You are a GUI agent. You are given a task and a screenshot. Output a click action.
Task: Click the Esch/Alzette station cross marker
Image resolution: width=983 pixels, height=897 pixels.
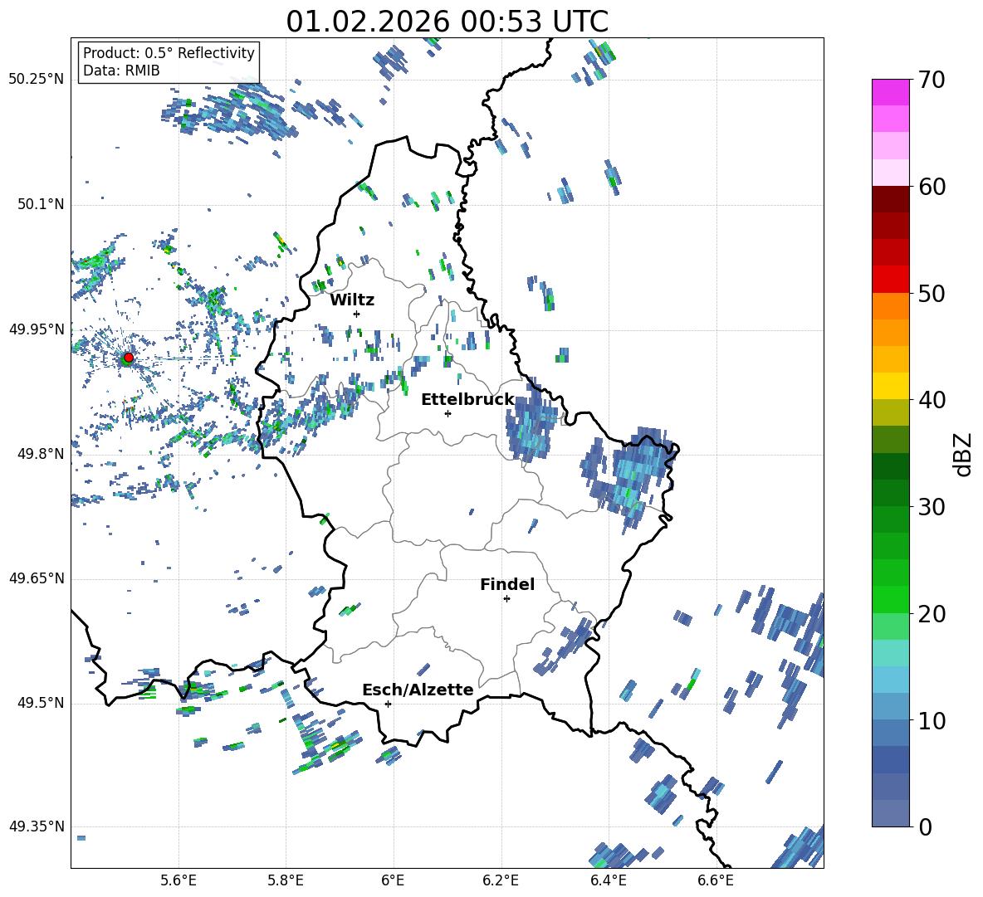coord(388,704)
